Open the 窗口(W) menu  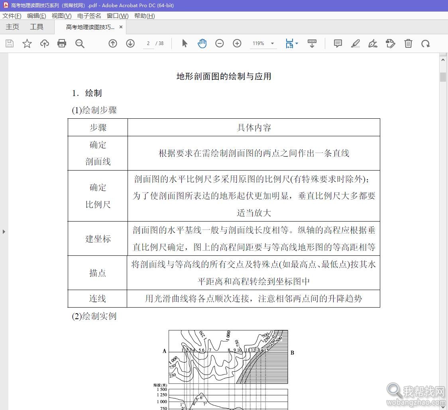click(118, 16)
